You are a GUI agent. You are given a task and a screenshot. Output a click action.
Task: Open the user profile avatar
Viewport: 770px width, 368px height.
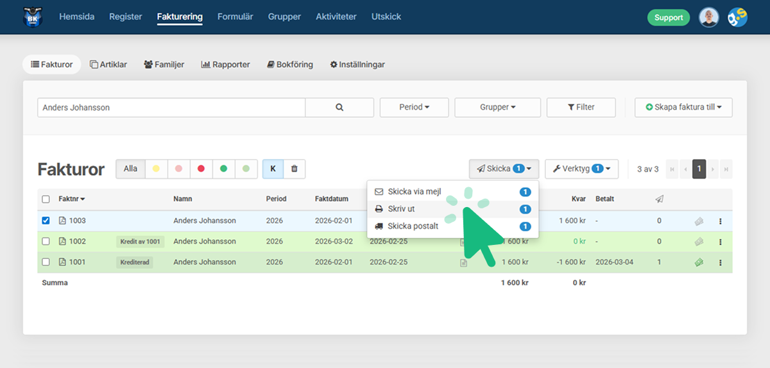pyautogui.click(x=708, y=17)
